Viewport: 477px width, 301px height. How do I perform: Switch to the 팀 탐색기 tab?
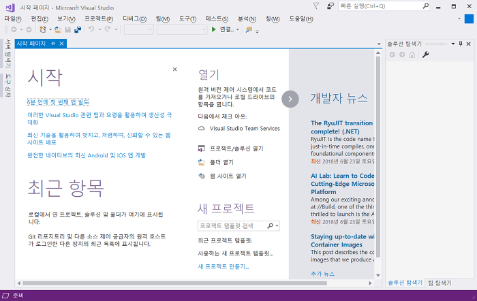click(x=440, y=283)
